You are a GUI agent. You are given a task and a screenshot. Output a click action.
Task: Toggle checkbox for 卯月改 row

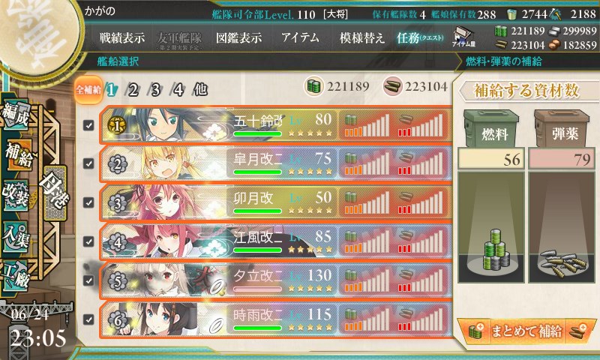[88, 202]
